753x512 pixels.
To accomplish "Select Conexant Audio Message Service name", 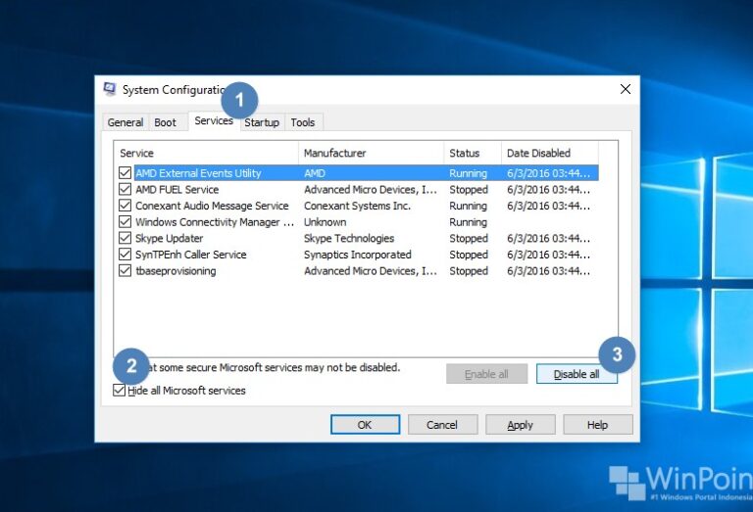I will 212,206.
